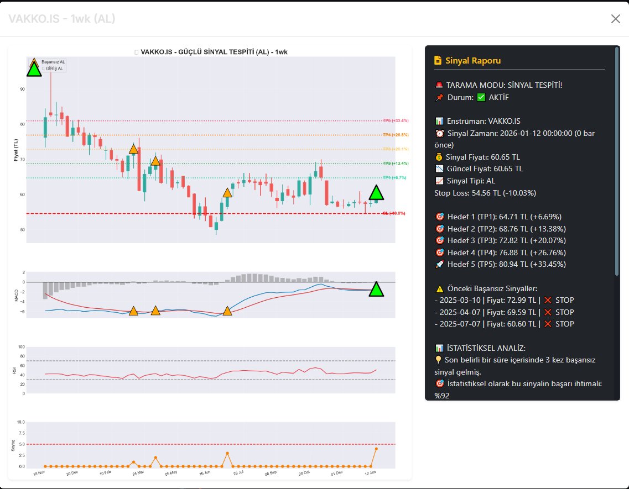Click the leftmost orange triangle on MACD panel
This screenshot has height=489, width=629.
133,311
